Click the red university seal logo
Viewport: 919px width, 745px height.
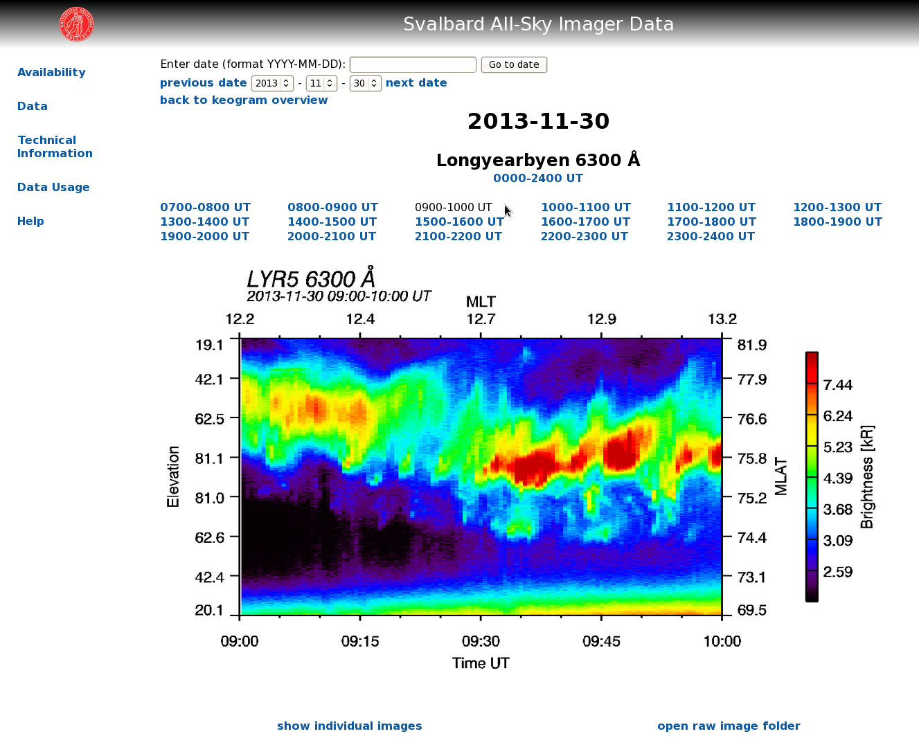point(76,24)
